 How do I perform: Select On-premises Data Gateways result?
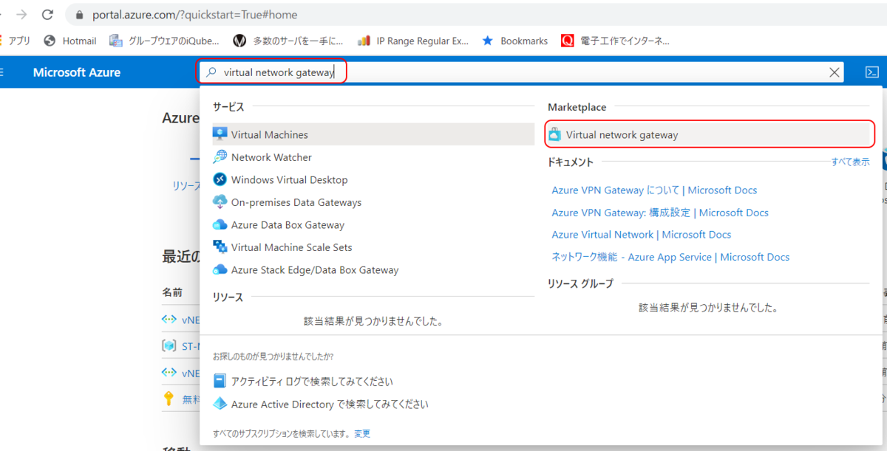(373, 202)
